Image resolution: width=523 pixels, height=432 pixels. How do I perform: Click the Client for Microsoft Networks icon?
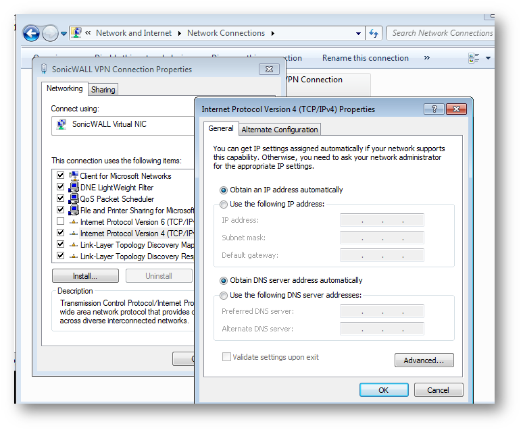[x=74, y=175]
